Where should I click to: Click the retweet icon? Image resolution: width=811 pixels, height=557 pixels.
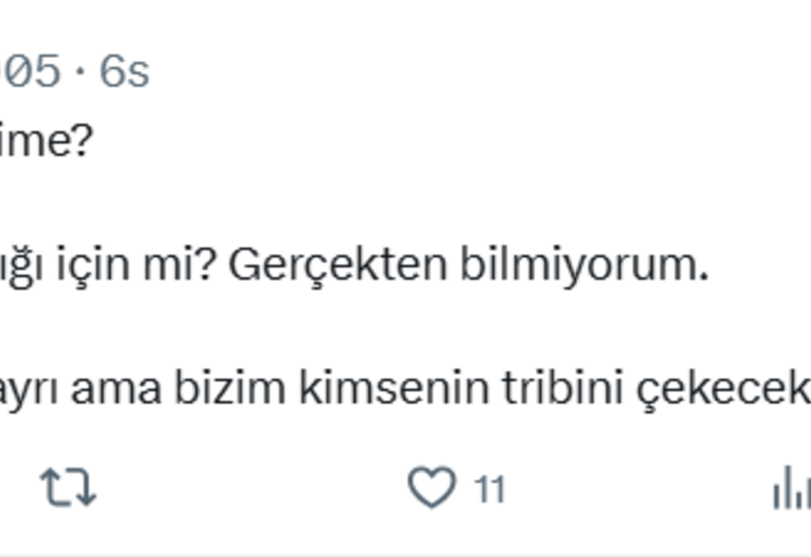(68, 488)
